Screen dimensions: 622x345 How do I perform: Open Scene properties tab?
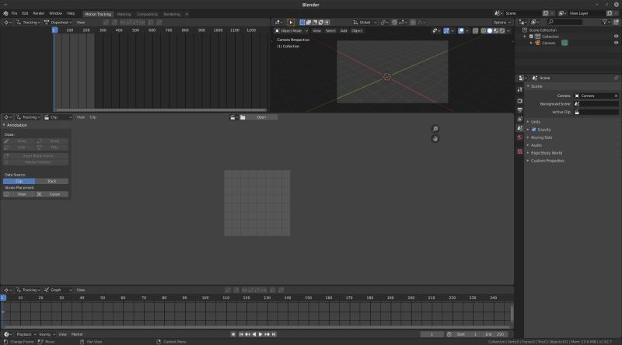[519, 128]
